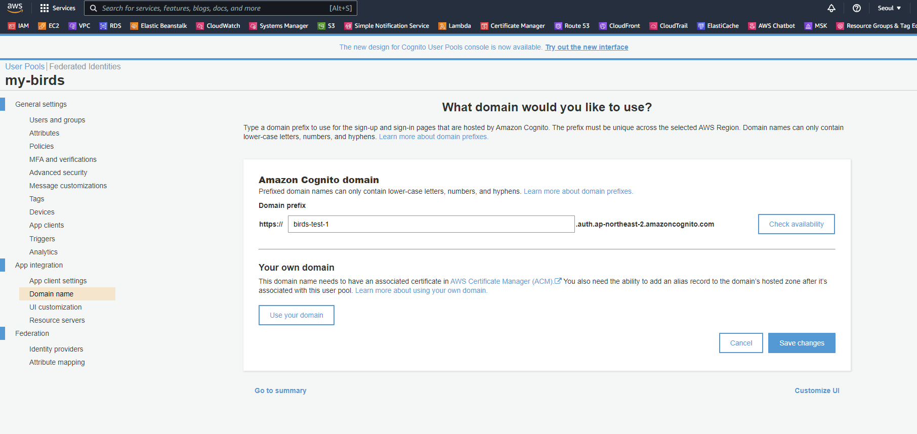Image resolution: width=917 pixels, height=434 pixels.
Task: Open EC2 service shortcut
Action: click(49, 26)
